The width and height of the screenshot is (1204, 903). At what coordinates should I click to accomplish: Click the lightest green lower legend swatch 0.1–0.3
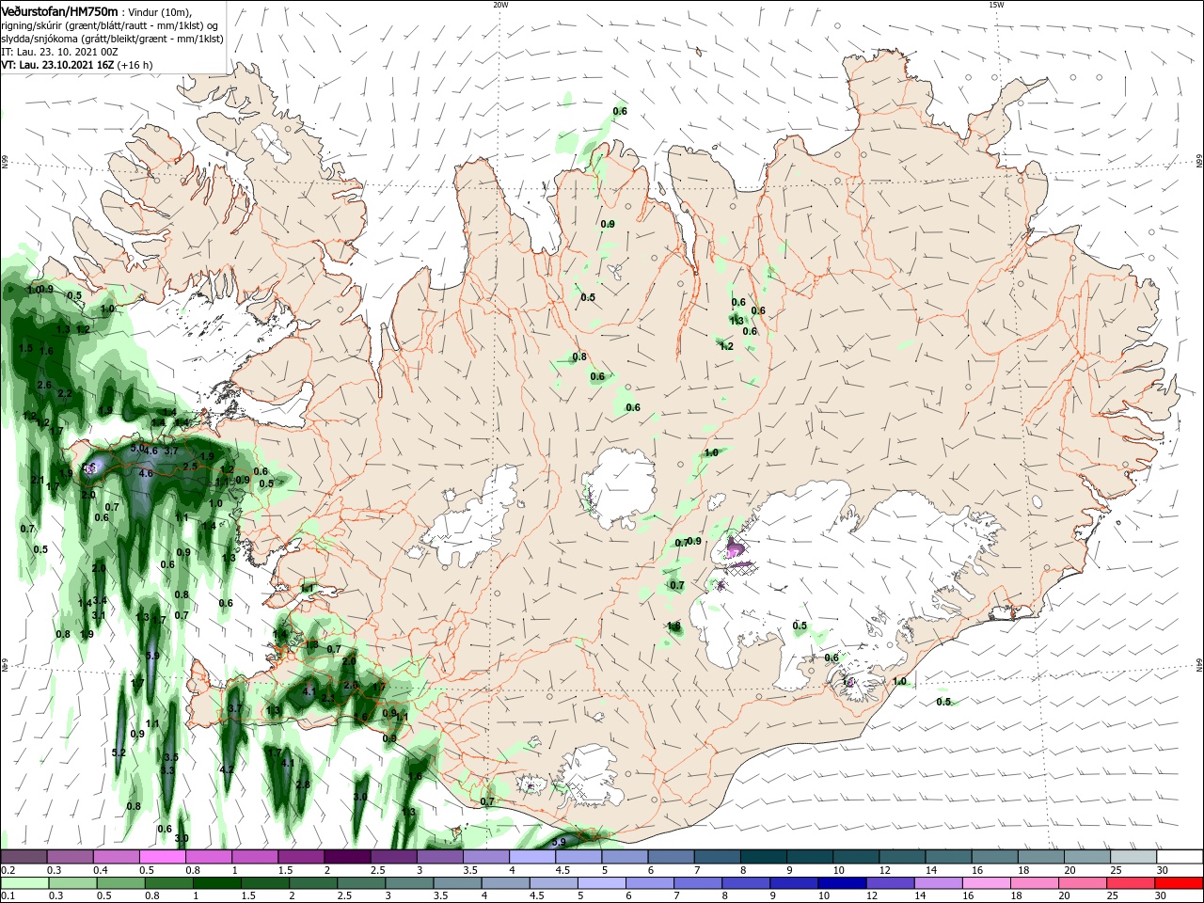pyautogui.click(x=24, y=883)
